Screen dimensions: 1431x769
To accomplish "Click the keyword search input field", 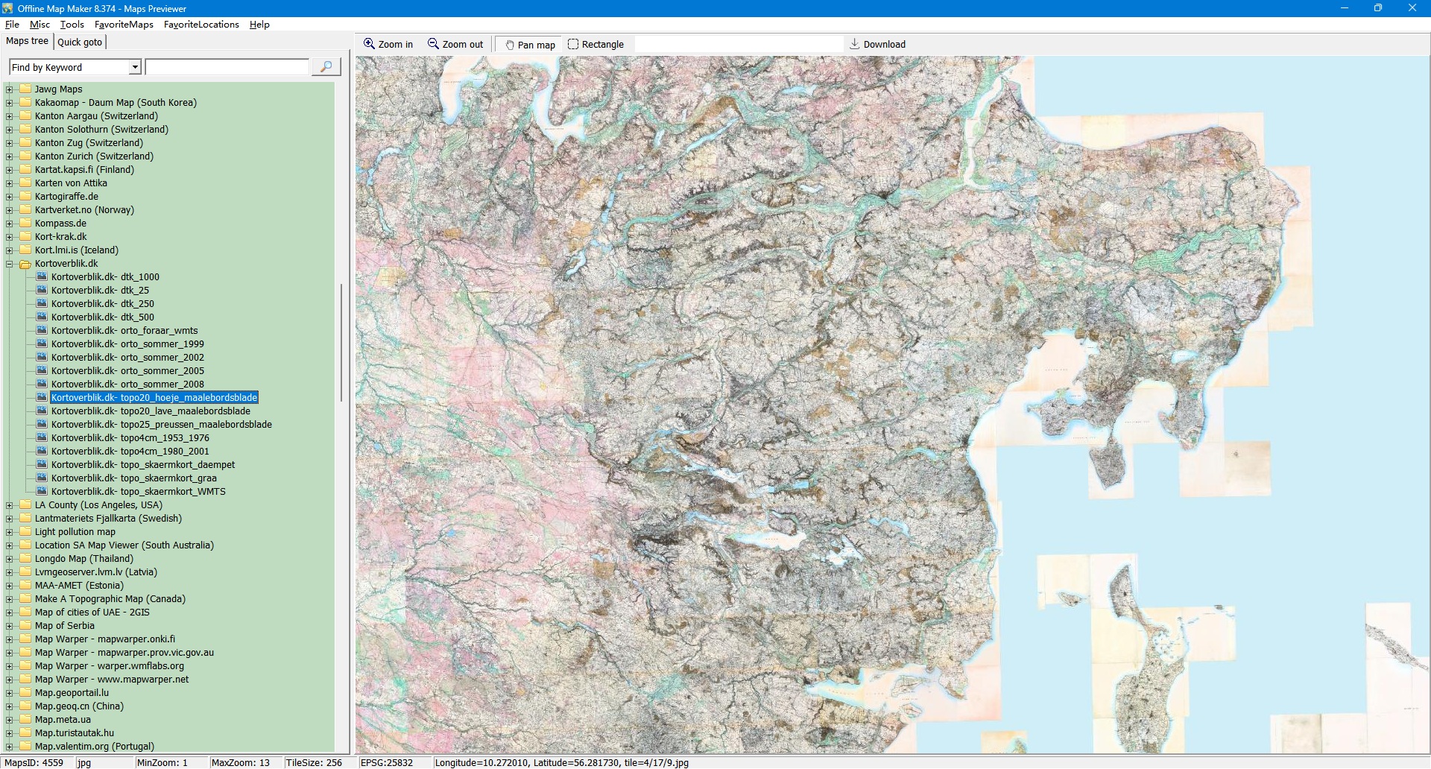I will 227,67.
